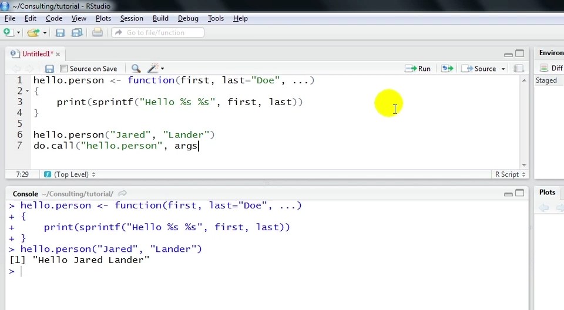Click the compile notebook icon
Image resolution: width=564 pixels, height=310 pixels.
click(518, 68)
